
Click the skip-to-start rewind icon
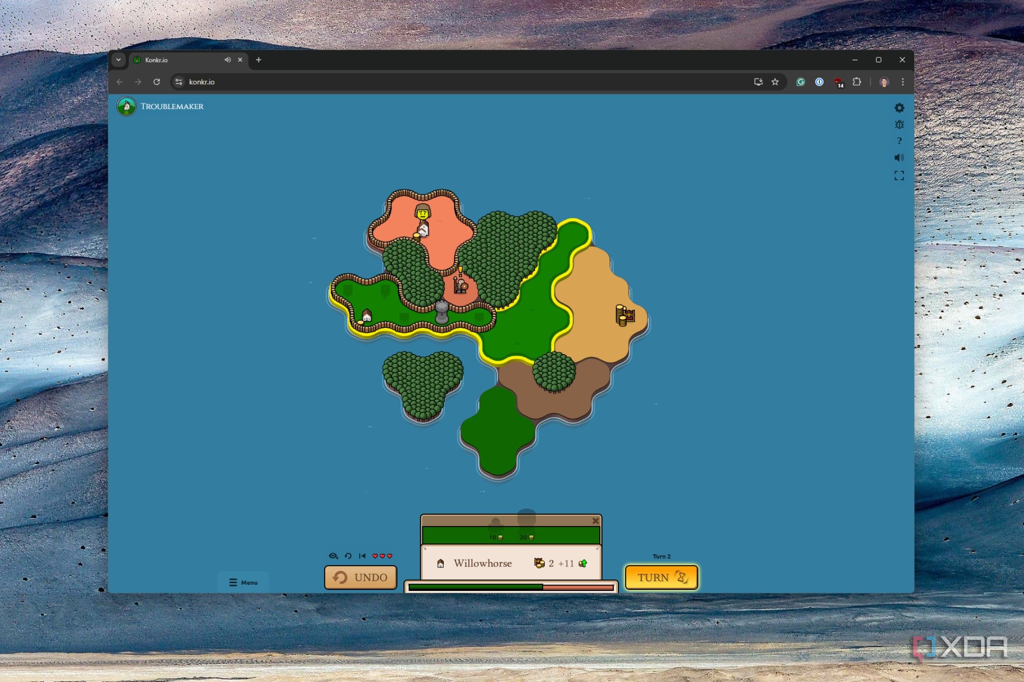click(362, 556)
